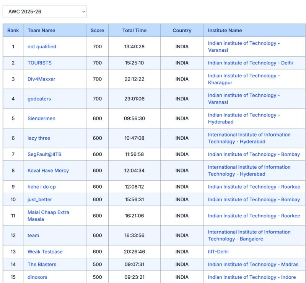
Task: Click the Score column header
Action: (x=98, y=31)
